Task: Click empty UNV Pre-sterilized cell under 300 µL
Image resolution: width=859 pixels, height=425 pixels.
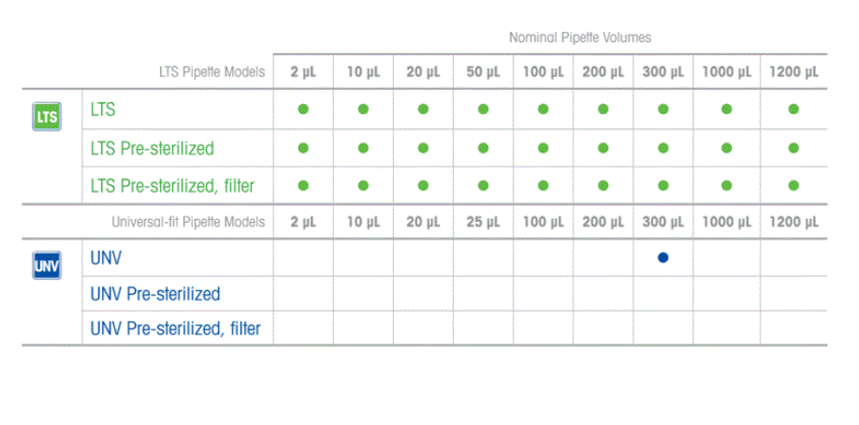Action: tap(662, 293)
